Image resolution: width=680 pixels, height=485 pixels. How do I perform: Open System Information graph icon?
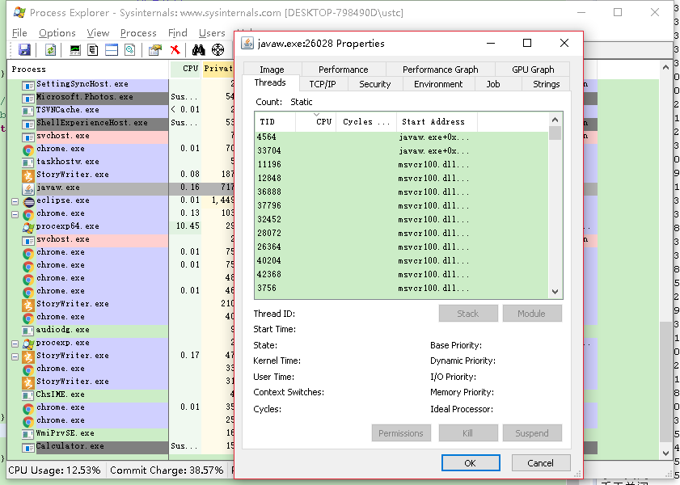click(75, 50)
